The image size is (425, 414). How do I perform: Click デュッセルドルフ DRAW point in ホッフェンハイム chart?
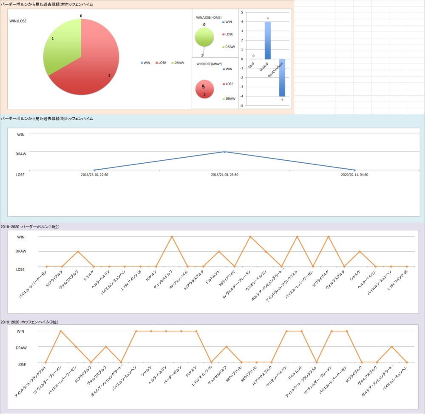pos(227,347)
